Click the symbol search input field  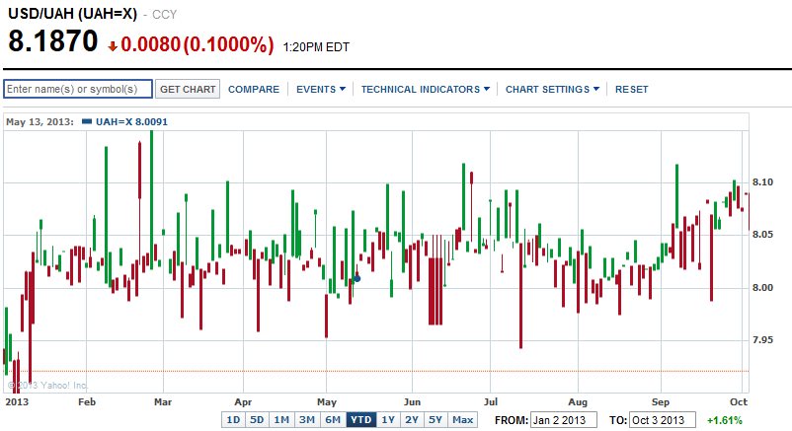tap(78, 89)
